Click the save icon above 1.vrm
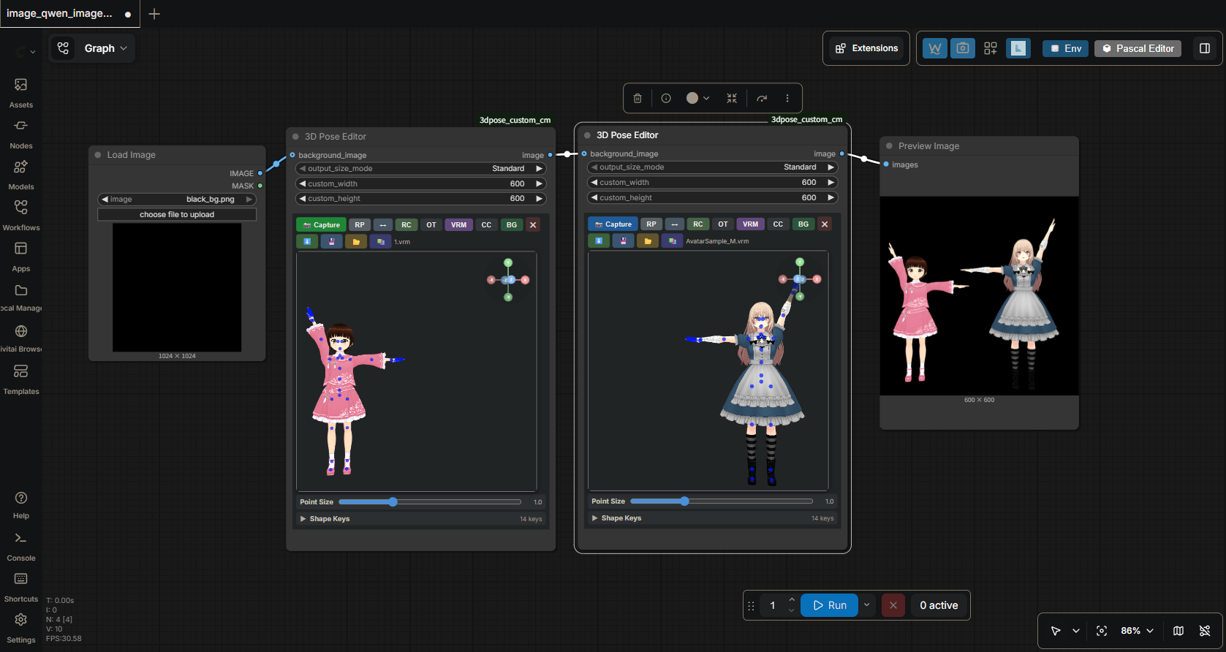 pos(332,241)
